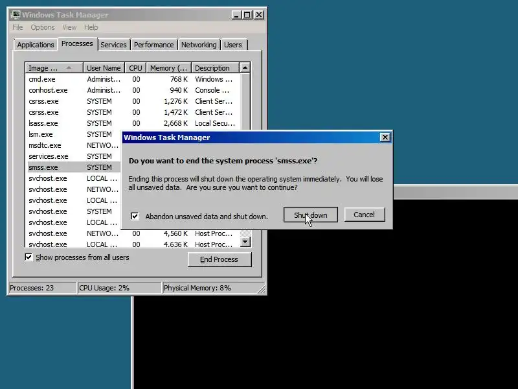Screen dimensions: 518x389
Task: Open the Services tab
Action: (113, 45)
